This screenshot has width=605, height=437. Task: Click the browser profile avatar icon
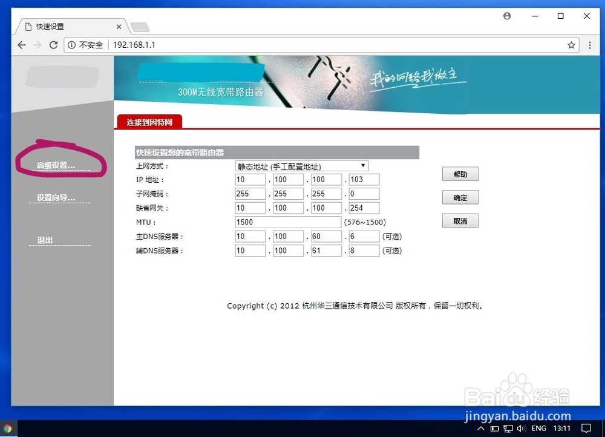[506, 16]
